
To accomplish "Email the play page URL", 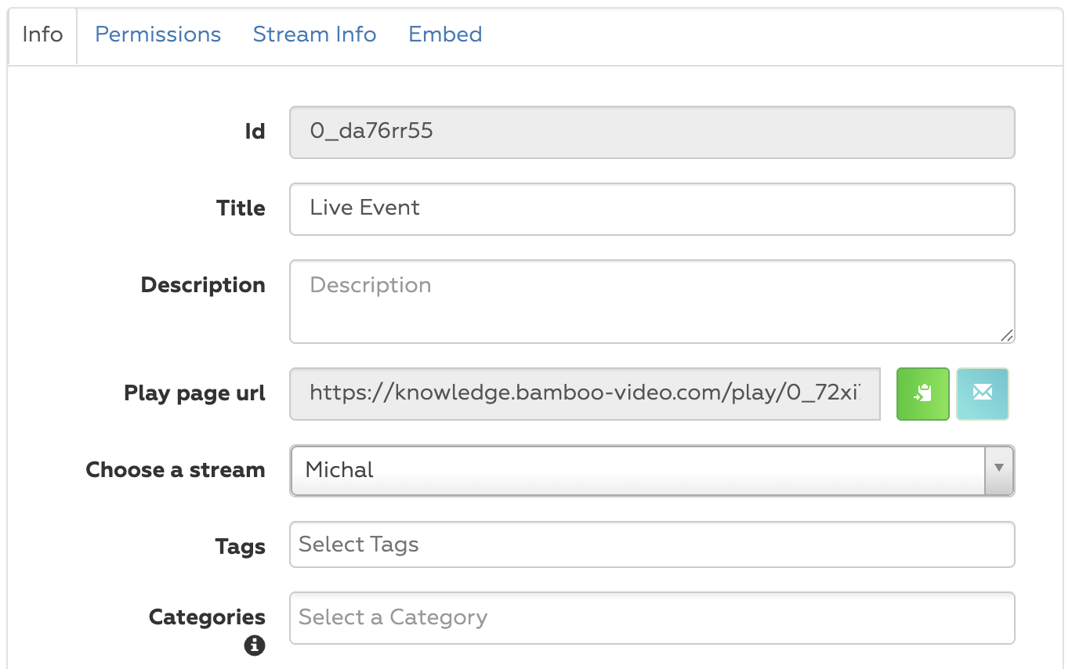I will 982,394.
